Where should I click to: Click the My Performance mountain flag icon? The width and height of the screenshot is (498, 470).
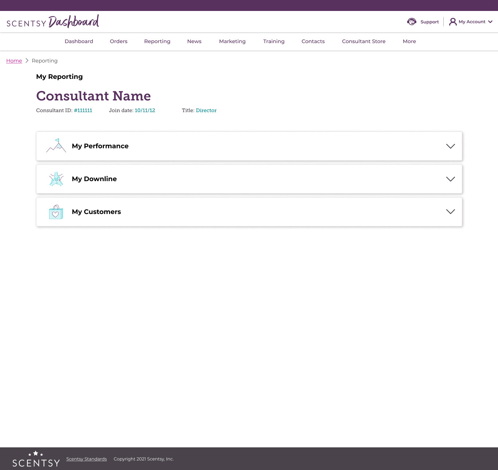tap(56, 145)
